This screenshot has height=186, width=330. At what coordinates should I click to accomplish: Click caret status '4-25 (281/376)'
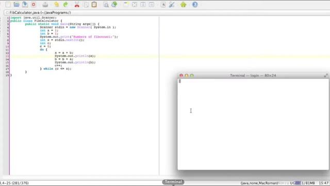coord(14,183)
